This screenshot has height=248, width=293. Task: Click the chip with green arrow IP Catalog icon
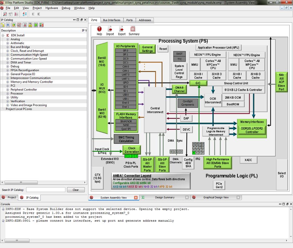[14, 25]
